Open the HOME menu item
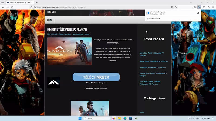The image size is (216, 121). [49, 20]
